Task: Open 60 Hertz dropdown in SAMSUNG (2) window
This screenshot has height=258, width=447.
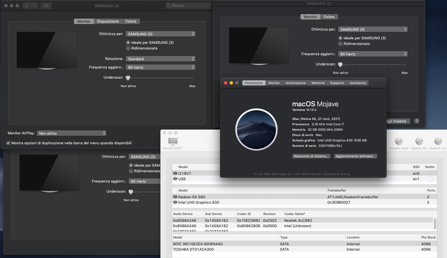Action: [x=373, y=54]
